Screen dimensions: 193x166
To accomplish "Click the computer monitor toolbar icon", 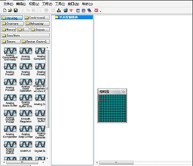I will click(x=66, y=11).
